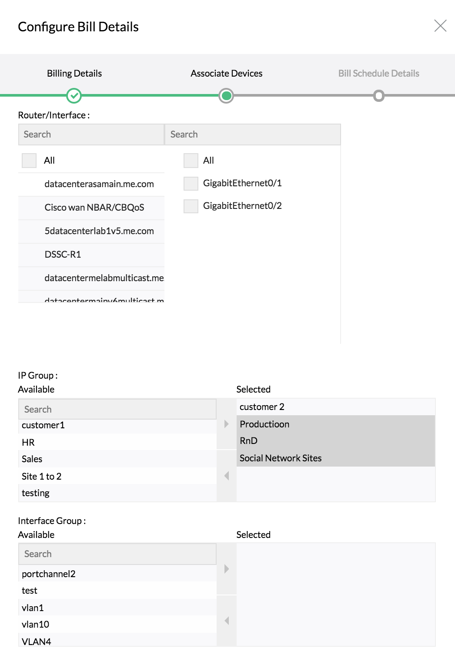Tick the GigabitEthernet0/2 interface checkbox

click(191, 206)
